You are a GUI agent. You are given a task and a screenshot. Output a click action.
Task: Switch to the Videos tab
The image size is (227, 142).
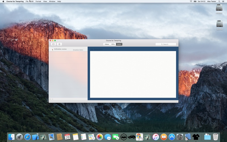pyautogui.click(x=107, y=44)
